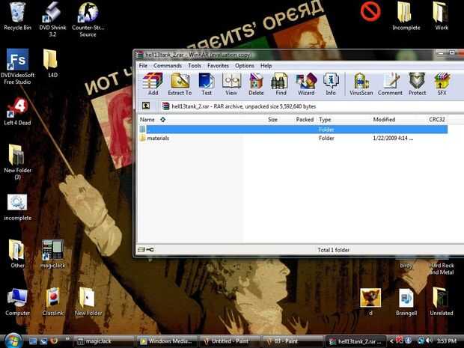Open the Options menu

245,66
